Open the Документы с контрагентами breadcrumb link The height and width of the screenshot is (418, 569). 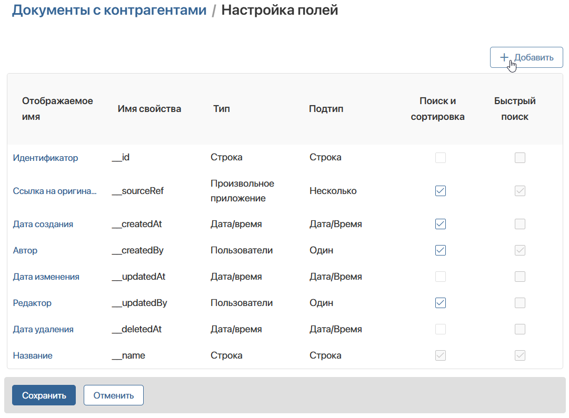tap(109, 10)
